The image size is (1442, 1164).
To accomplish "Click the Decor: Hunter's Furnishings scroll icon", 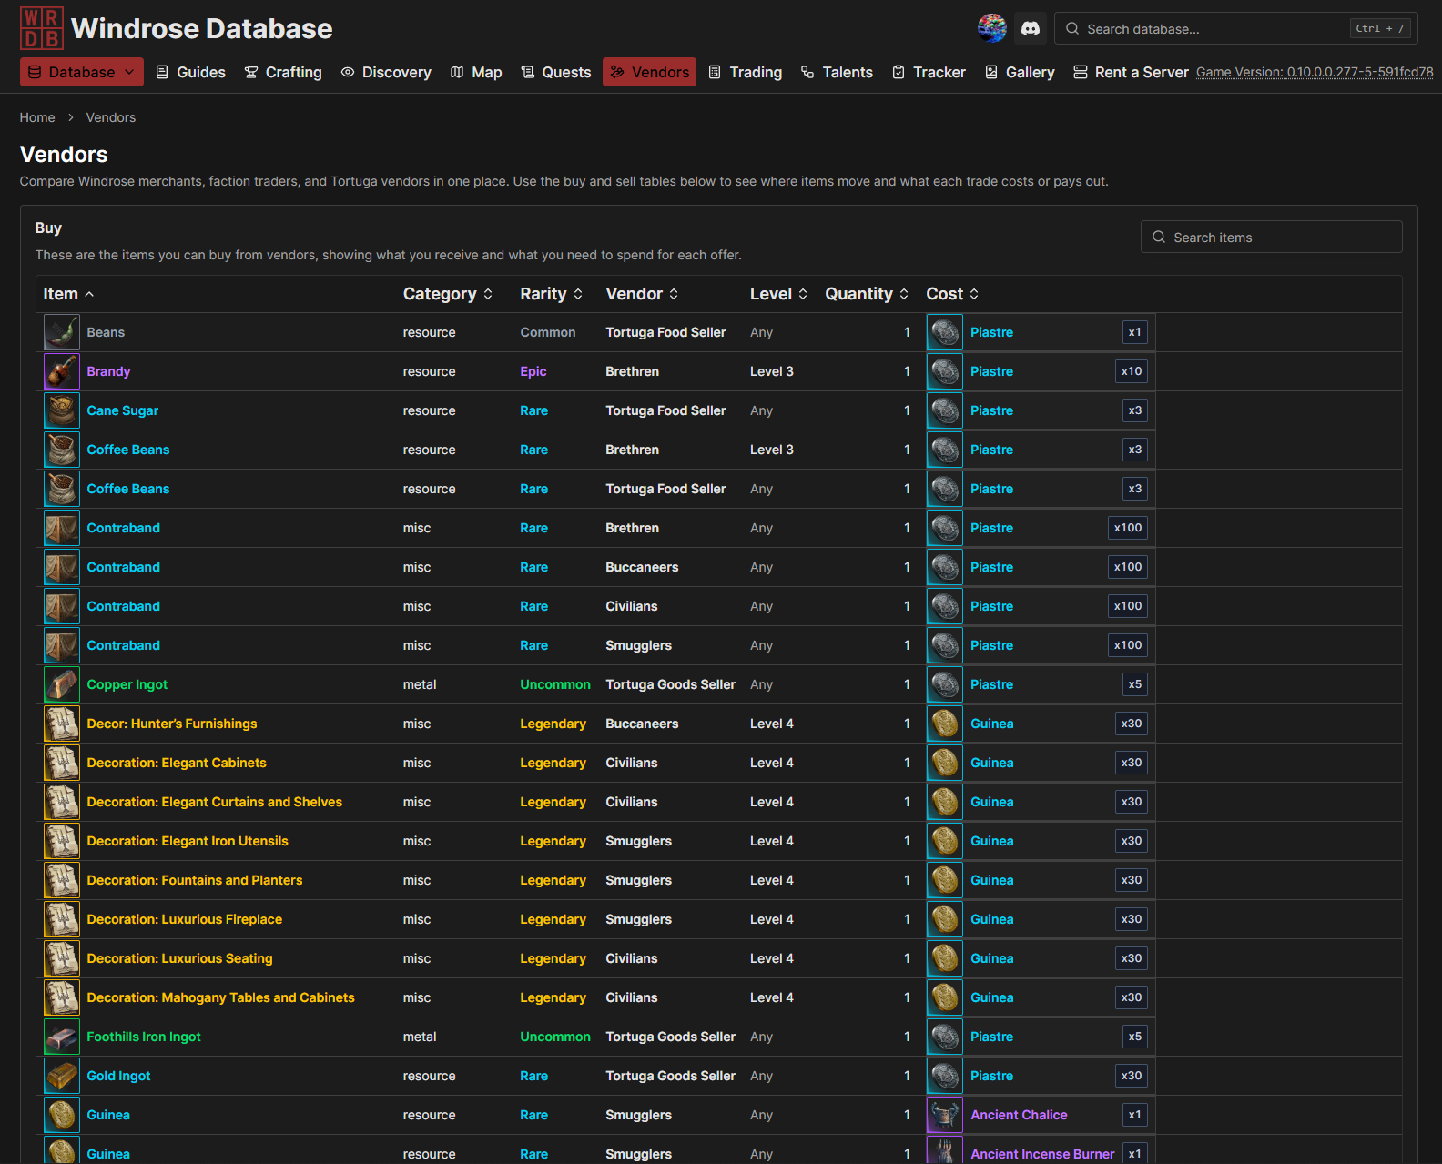I will tap(62, 724).
